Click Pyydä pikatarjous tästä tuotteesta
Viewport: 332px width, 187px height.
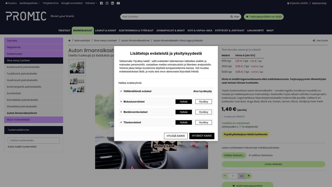(x=245, y=134)
